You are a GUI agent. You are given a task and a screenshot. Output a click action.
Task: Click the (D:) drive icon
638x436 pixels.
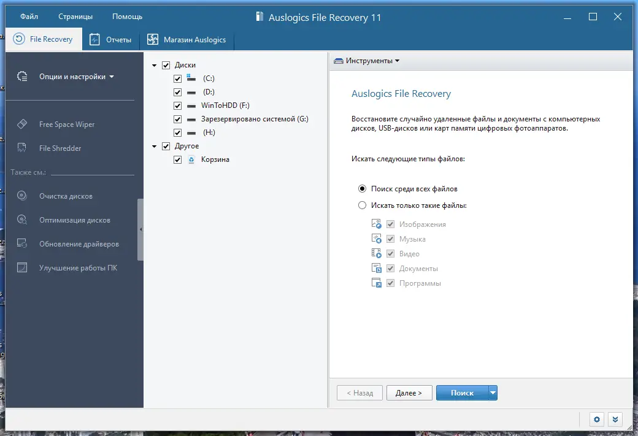point(191,93)
